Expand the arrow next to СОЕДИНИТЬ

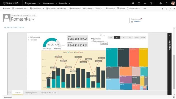click(43, 9)
